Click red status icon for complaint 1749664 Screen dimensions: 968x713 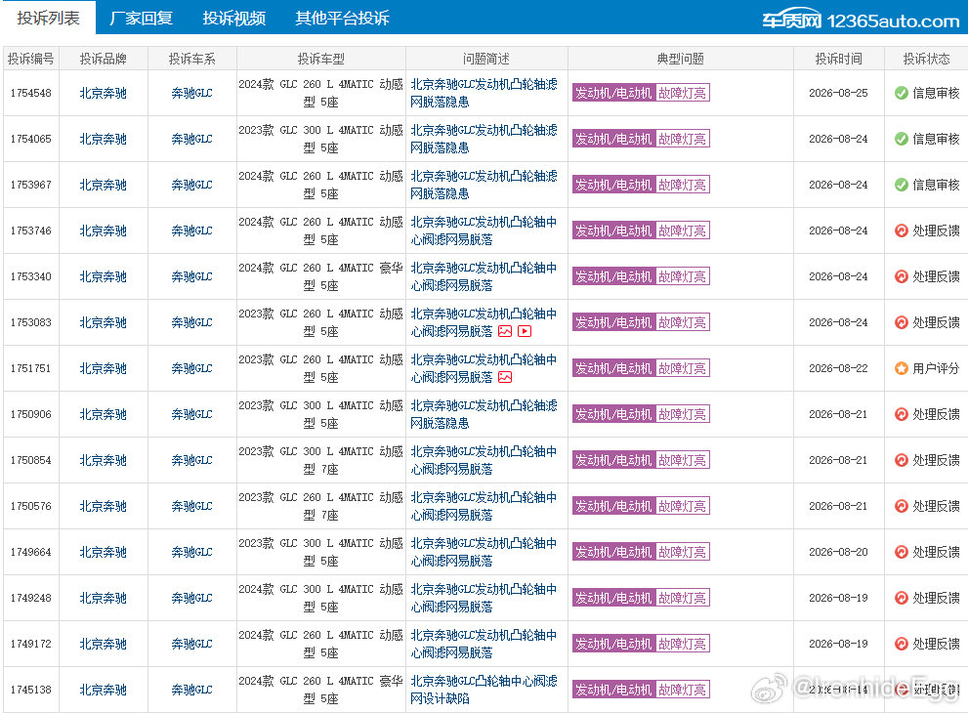coord(902,552)
